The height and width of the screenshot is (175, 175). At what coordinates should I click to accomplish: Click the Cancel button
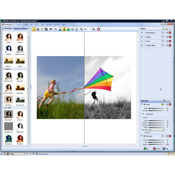coord(157,149)
